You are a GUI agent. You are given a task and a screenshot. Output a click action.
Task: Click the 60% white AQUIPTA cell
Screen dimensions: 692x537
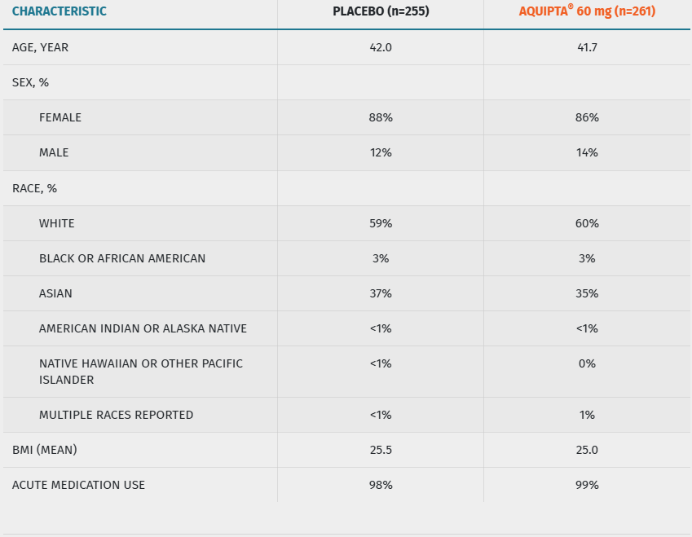[x=587, y=223]
